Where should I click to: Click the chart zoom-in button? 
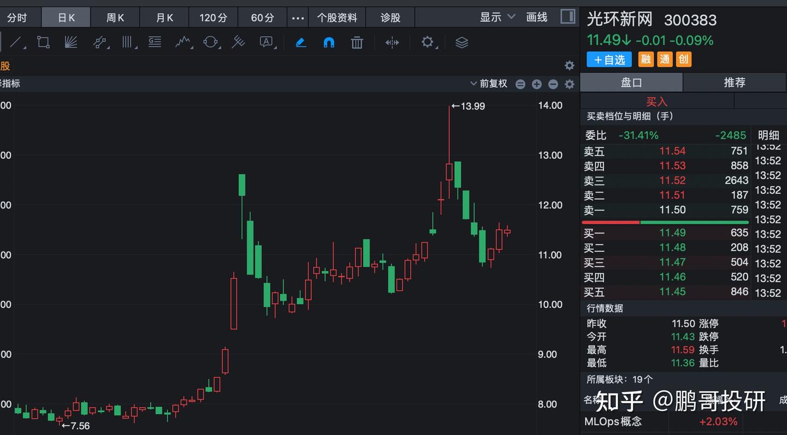click(537, 84)
